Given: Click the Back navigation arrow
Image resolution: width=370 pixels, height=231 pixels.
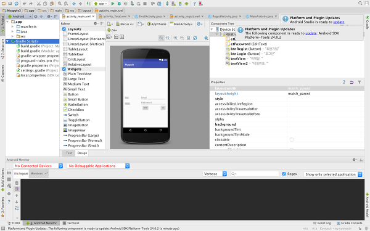Looking at the screenshot, I should coord(74,4).
